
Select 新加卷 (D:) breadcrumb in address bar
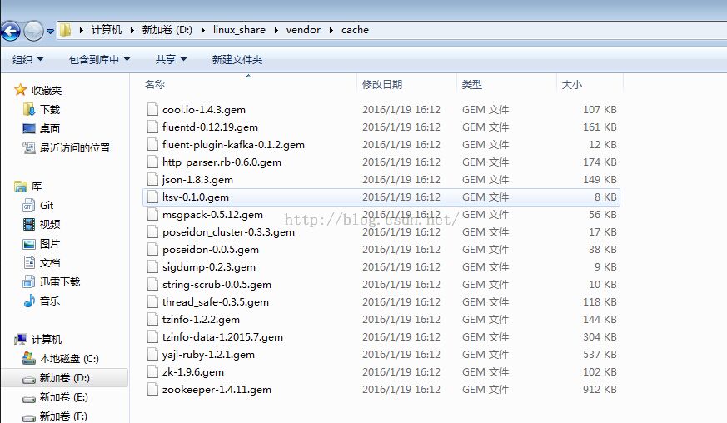click(x=167, y=30)
